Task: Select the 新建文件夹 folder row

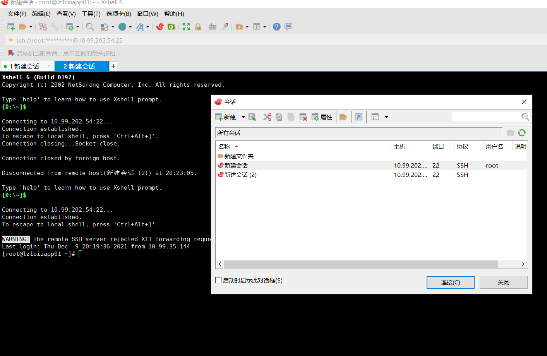Action: coord(372,156)
